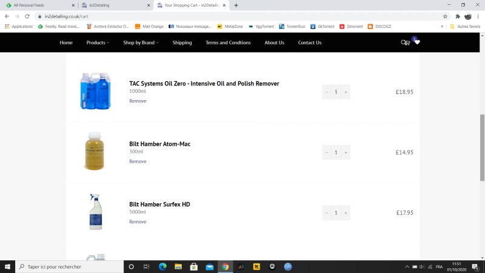The height and width of the screenshot is (273, 485).
Task: Click the TAC Systems Oil Zero product image
Action: click(95, 92)
